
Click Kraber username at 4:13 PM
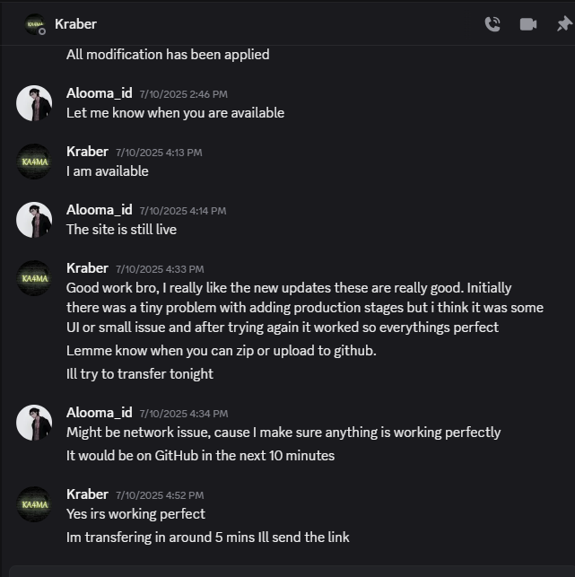tap(87, 152)
